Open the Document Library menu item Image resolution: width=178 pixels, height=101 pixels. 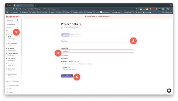click(12, 85)
